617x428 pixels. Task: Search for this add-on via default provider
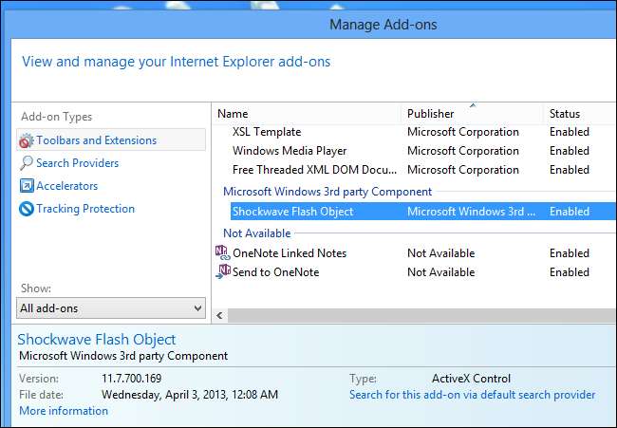[472, 395]
